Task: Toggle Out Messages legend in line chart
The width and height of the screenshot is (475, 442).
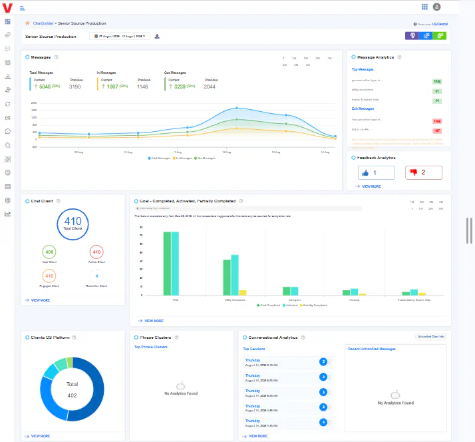Action: 205,158
